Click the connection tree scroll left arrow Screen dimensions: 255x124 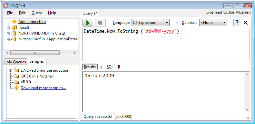coord(7,53)
